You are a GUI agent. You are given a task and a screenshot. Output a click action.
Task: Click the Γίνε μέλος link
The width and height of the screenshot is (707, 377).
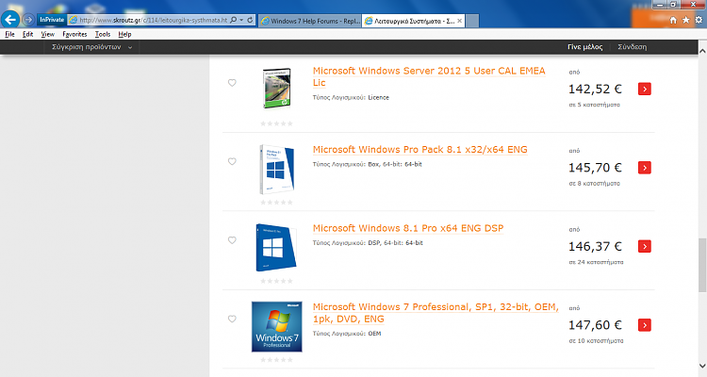(584, 47)
